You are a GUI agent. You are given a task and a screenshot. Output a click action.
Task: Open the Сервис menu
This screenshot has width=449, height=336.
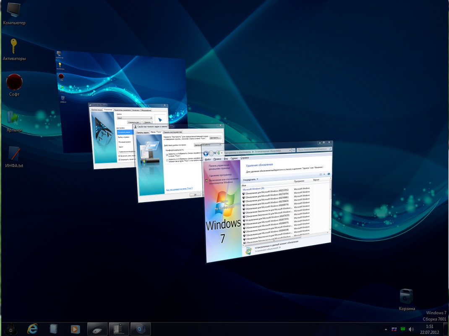(x=234, y=158)
